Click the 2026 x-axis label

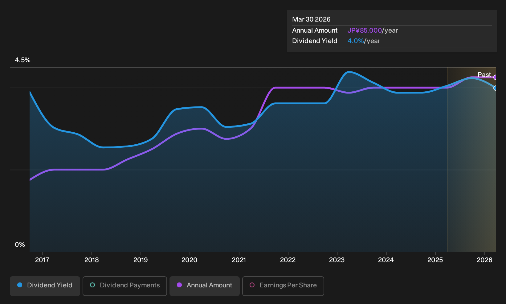[x=484, y=260]
